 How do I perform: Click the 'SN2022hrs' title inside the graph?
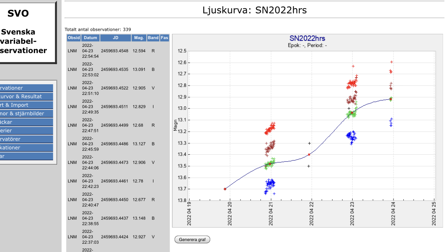point(307,39)
